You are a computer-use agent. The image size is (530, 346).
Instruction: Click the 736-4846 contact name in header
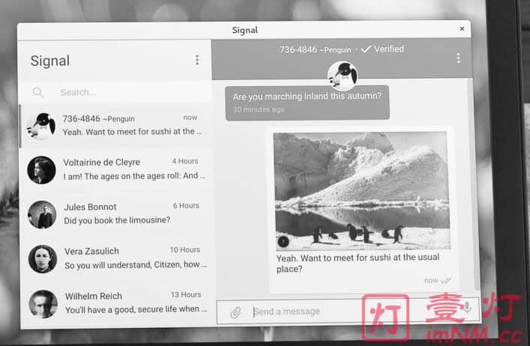coord(298,49)
